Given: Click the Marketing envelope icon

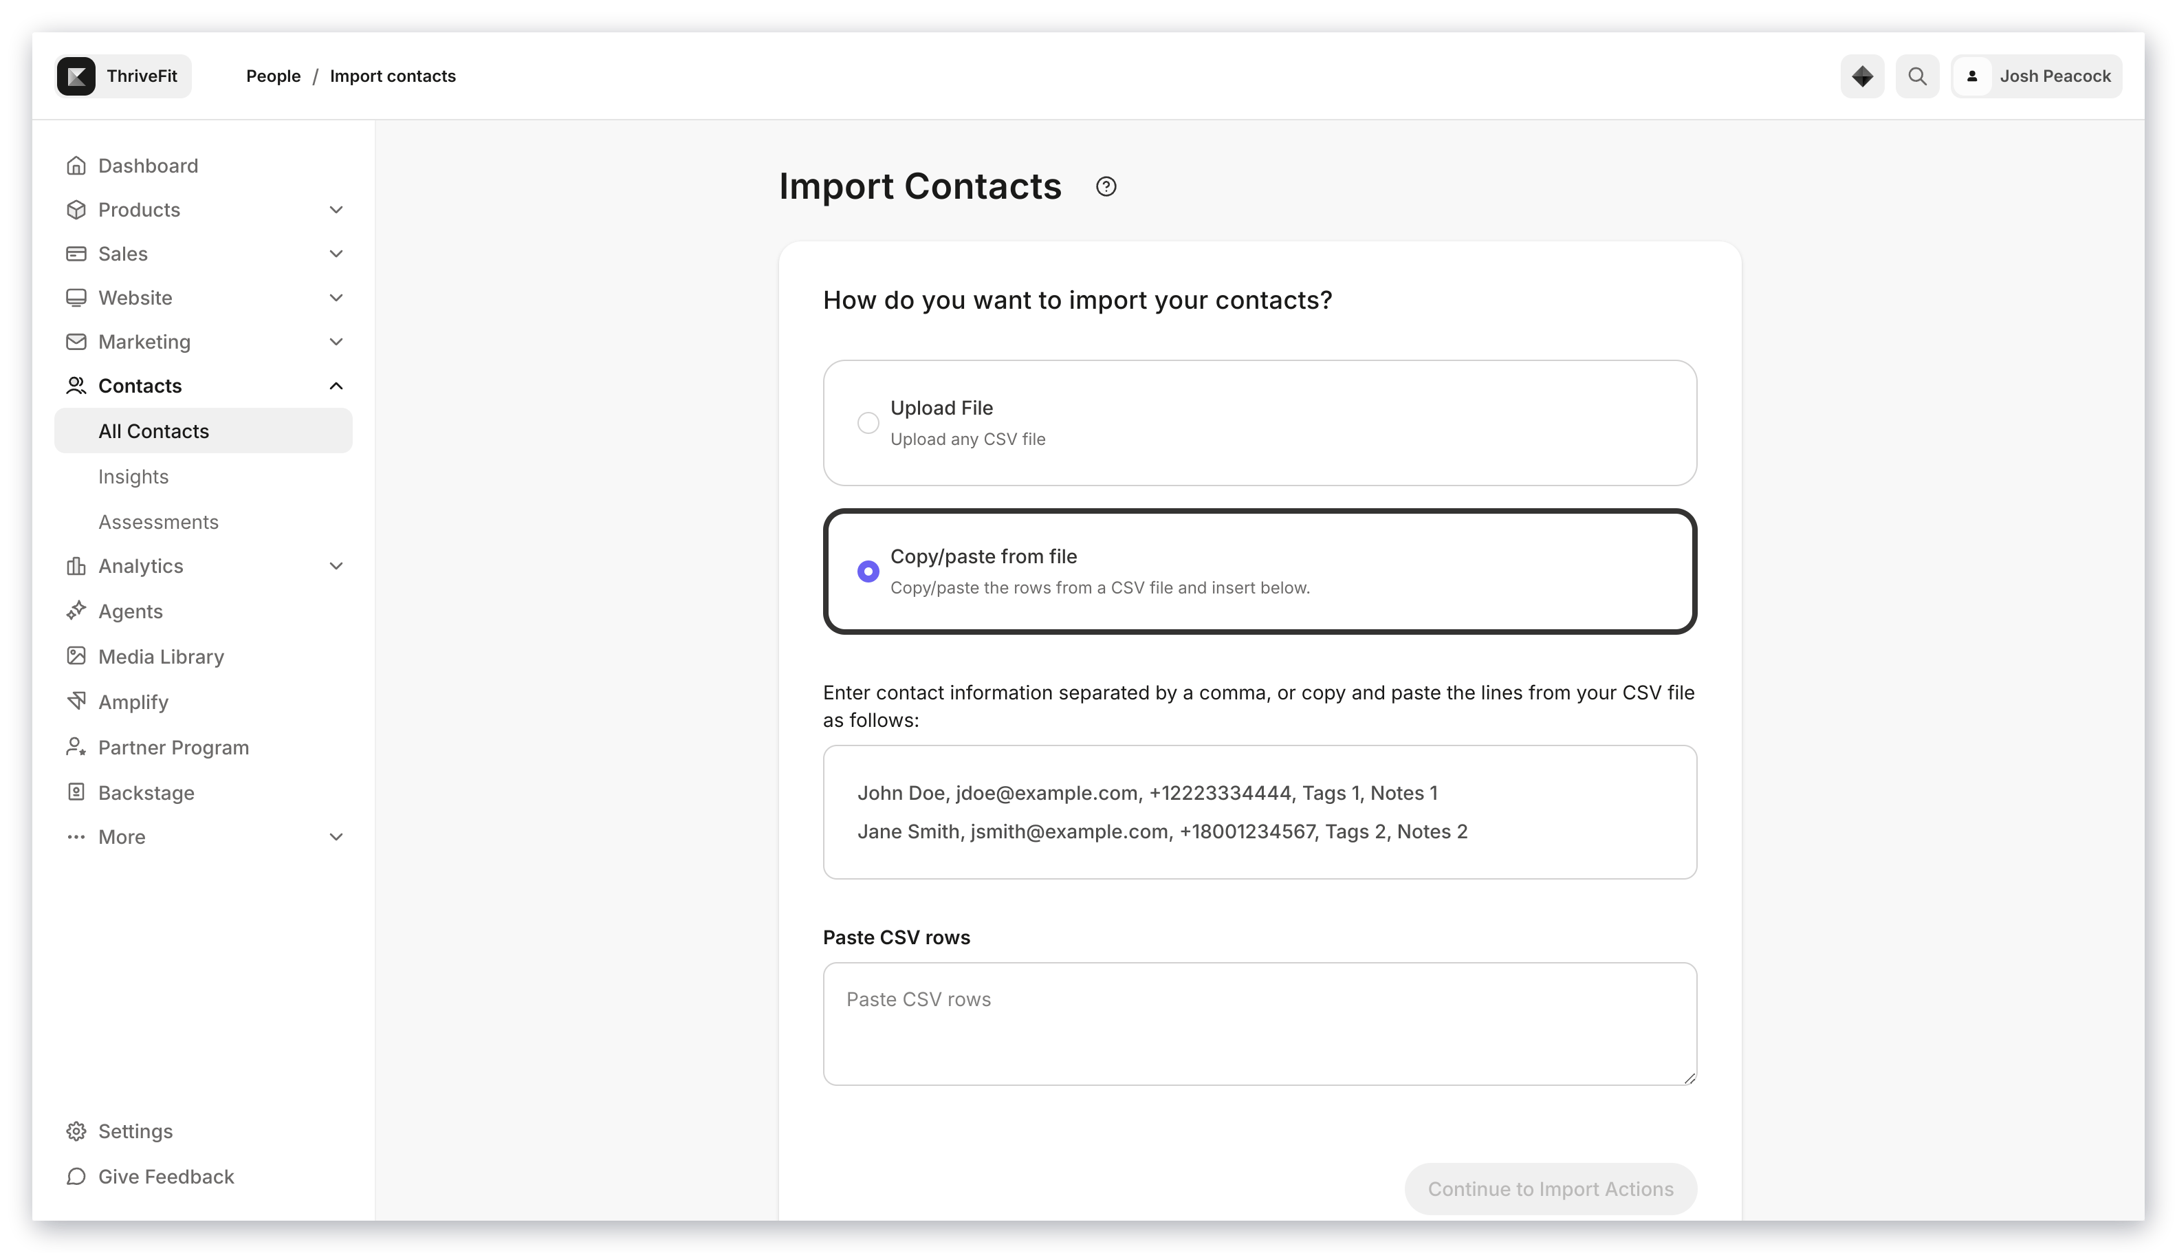Looking at the screenshot, I should pos(76,342).
